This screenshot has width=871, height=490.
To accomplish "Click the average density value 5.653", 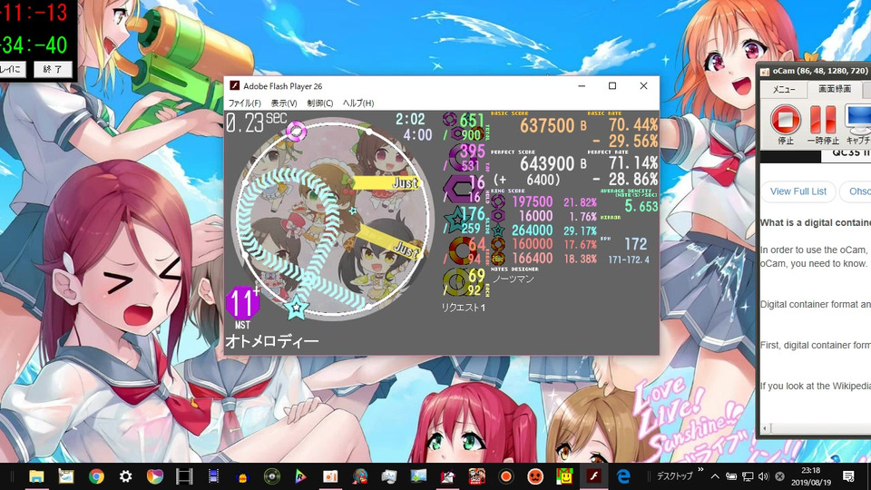I will tap(641, 206).
